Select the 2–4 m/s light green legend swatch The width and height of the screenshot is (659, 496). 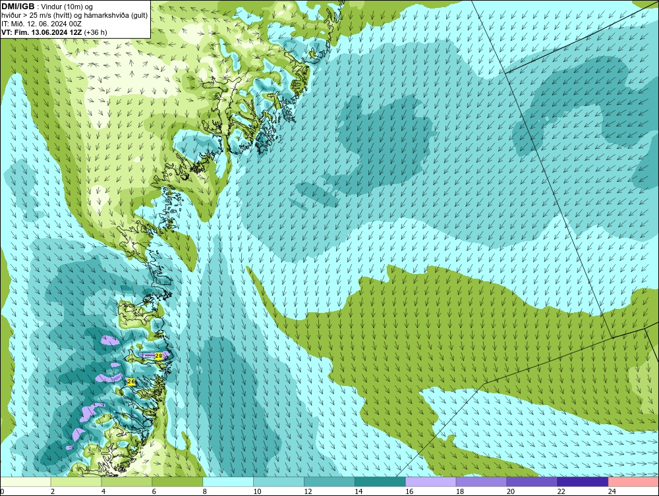coord(76,482)
